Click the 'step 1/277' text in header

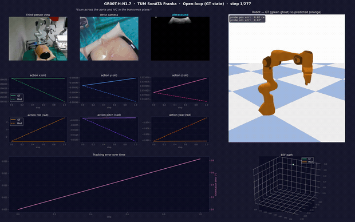tap(240, 3)
